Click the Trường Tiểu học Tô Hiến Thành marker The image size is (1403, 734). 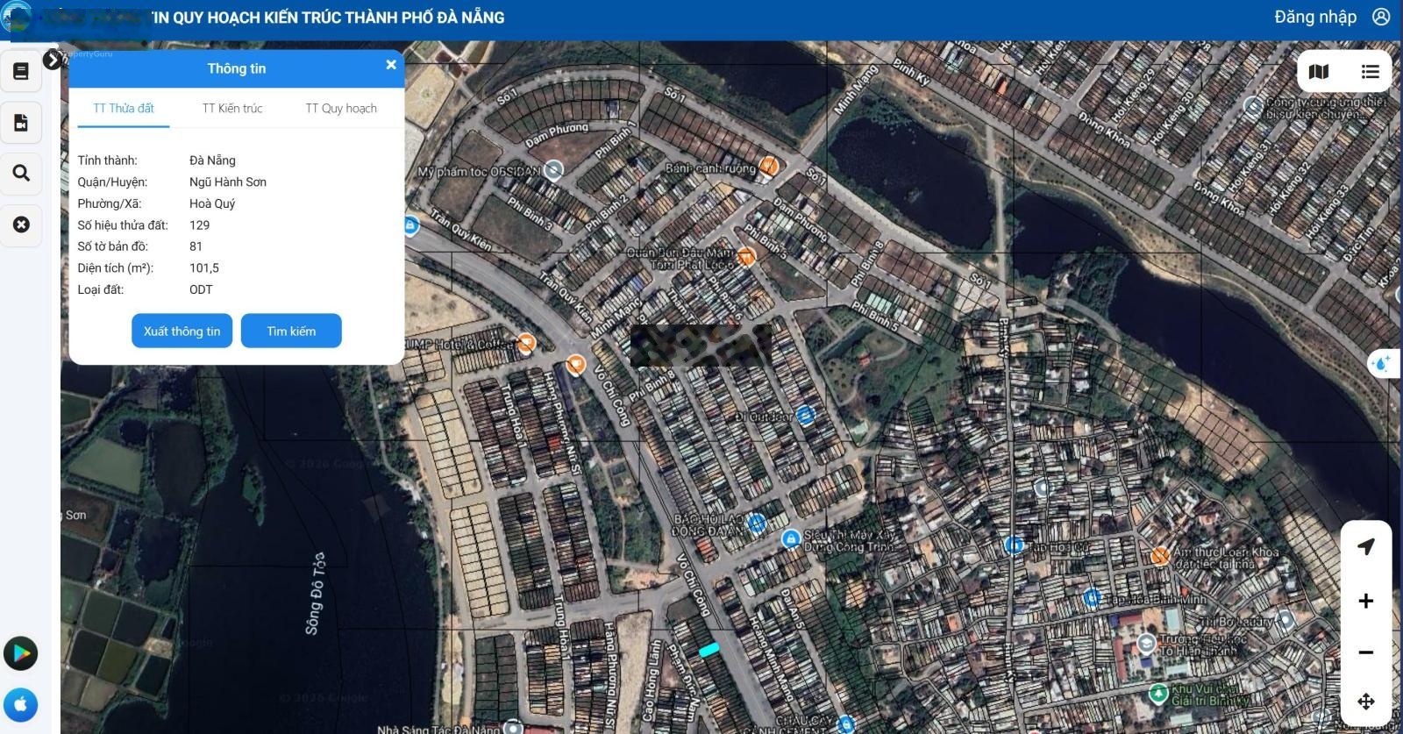pos(1146,645)
